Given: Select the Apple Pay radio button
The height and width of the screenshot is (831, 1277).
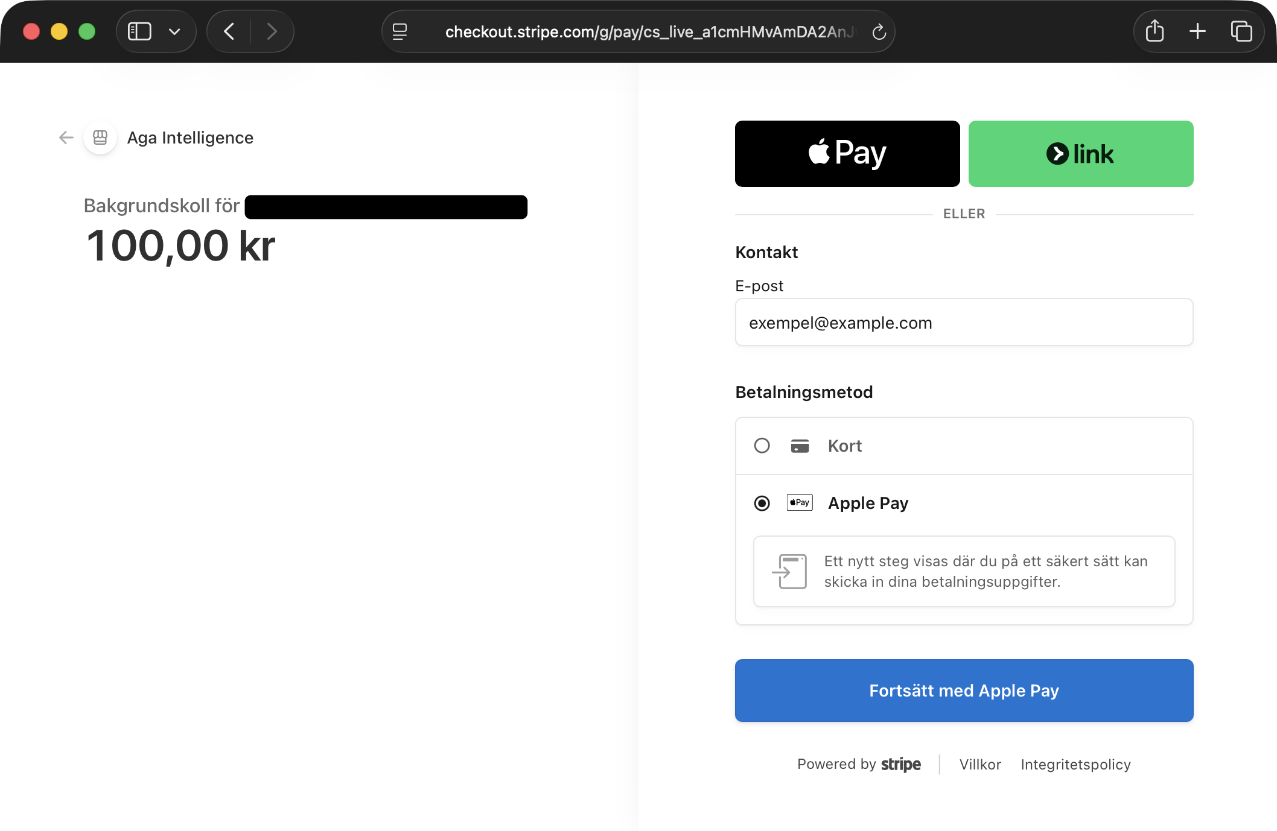Looking at the screenshot, I should point(762,503).
